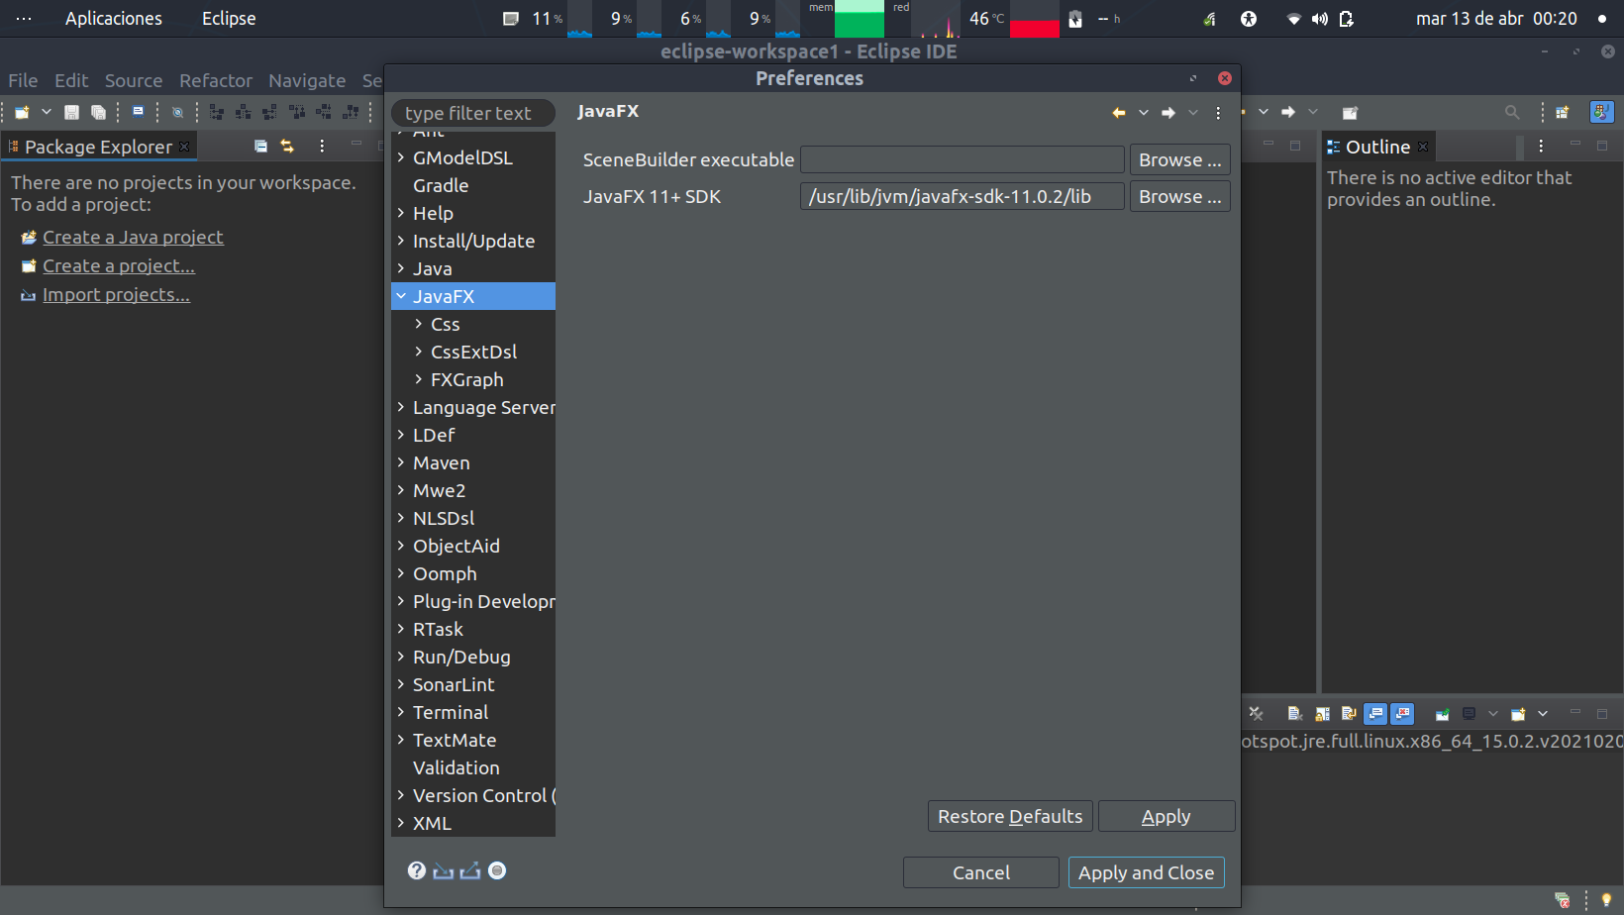The height and width of the screenshot is (915, 1624).
Task: Click the status bar progress error icon
Action: [1563, 899]
